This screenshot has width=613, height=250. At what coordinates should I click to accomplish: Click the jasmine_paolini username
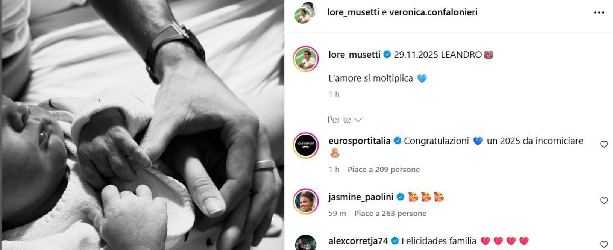click(361, 197)
